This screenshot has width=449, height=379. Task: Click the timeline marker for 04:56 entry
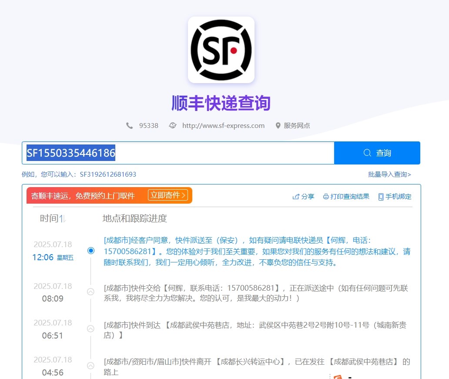click(x=90, y=366)
